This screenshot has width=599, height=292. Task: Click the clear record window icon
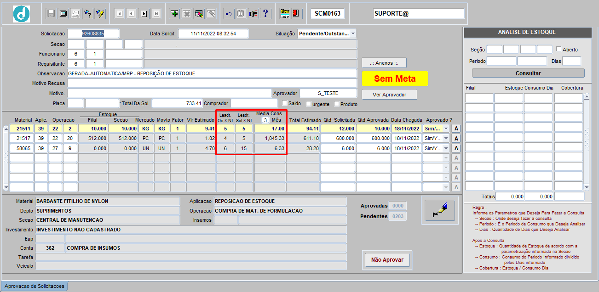click(x=199, y=14)
